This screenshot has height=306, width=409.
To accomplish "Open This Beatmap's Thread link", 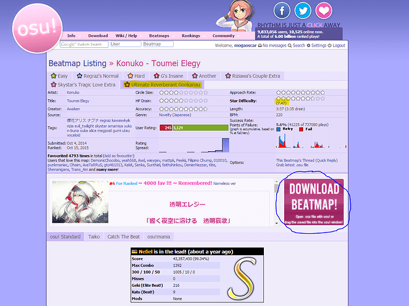I will click(x=295, y=160).
